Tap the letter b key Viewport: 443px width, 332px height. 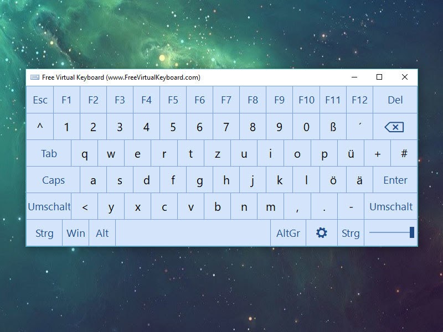pyautogui.click(x=217, y=206)
